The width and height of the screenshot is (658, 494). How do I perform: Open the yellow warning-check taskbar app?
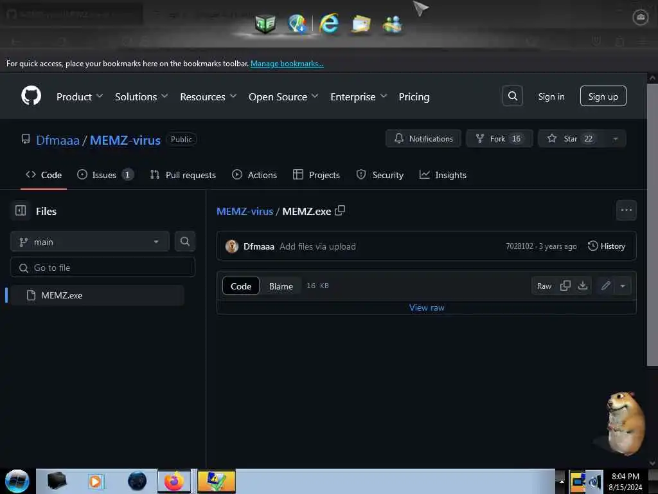click(x=216, y=481)
